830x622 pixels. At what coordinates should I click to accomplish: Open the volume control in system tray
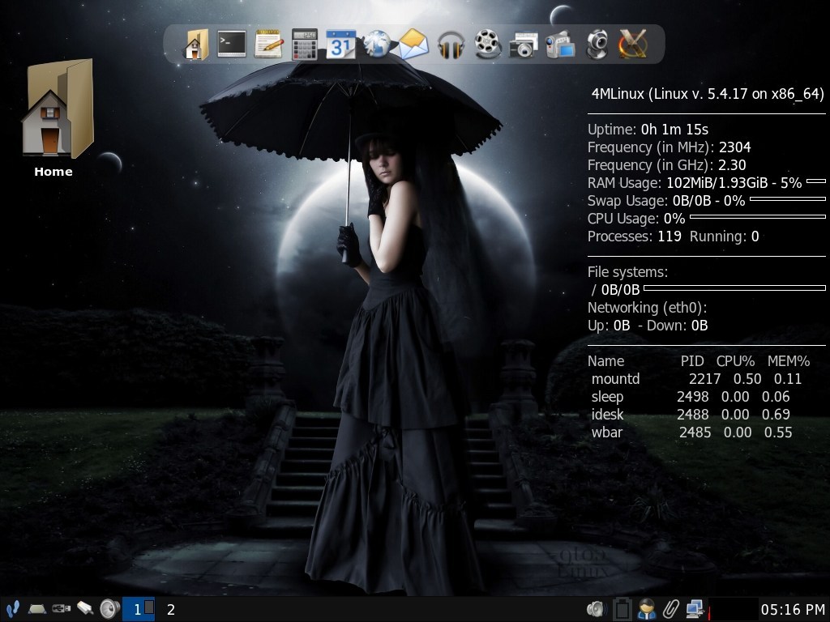tap(597, 609)
